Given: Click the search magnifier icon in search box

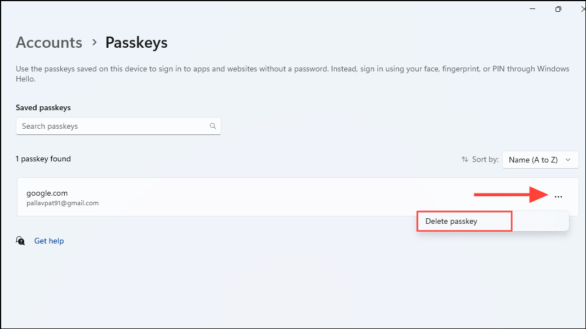Looking at the screenshot, I should point(212,126).
